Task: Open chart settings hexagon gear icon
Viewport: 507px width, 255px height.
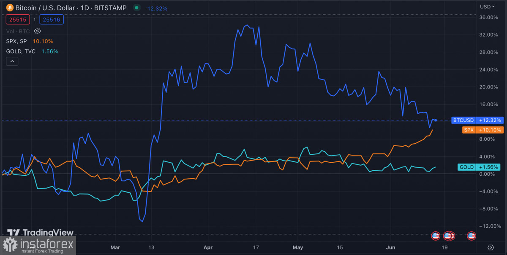Action: (491, 247)
